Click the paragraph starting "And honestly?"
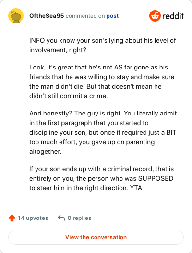This screenshot has width=192, height=253. pyautogui.click(x=103, y=132)
